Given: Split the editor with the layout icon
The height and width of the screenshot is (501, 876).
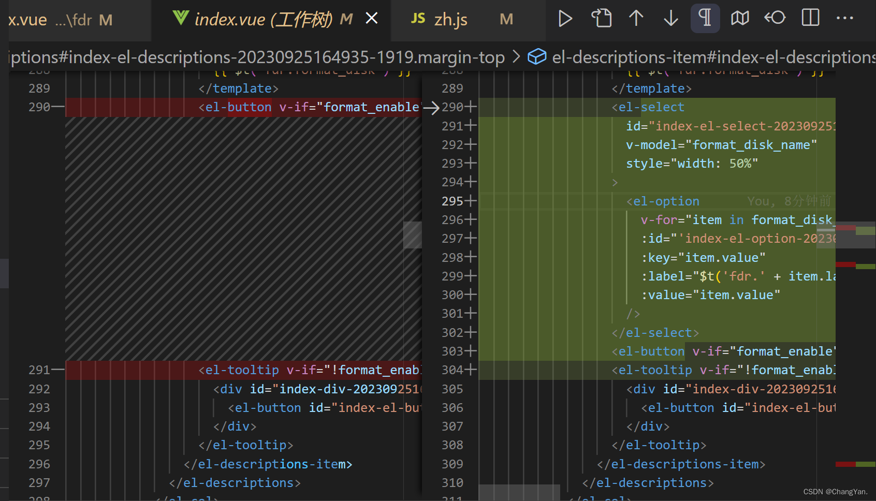Looking at the screenshot, I should (x=810, y=19).
